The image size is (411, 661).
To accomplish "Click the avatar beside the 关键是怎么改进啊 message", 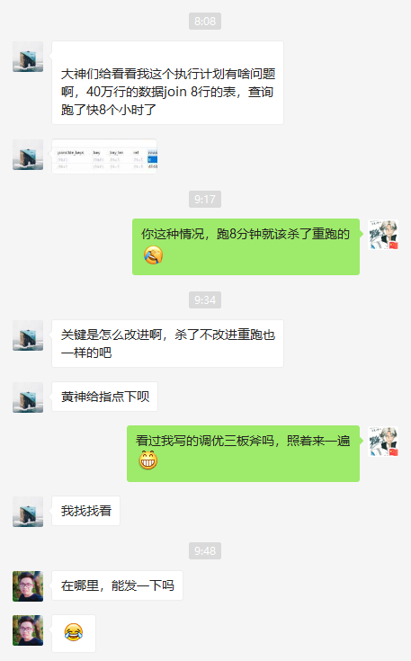I will [28, 335].
